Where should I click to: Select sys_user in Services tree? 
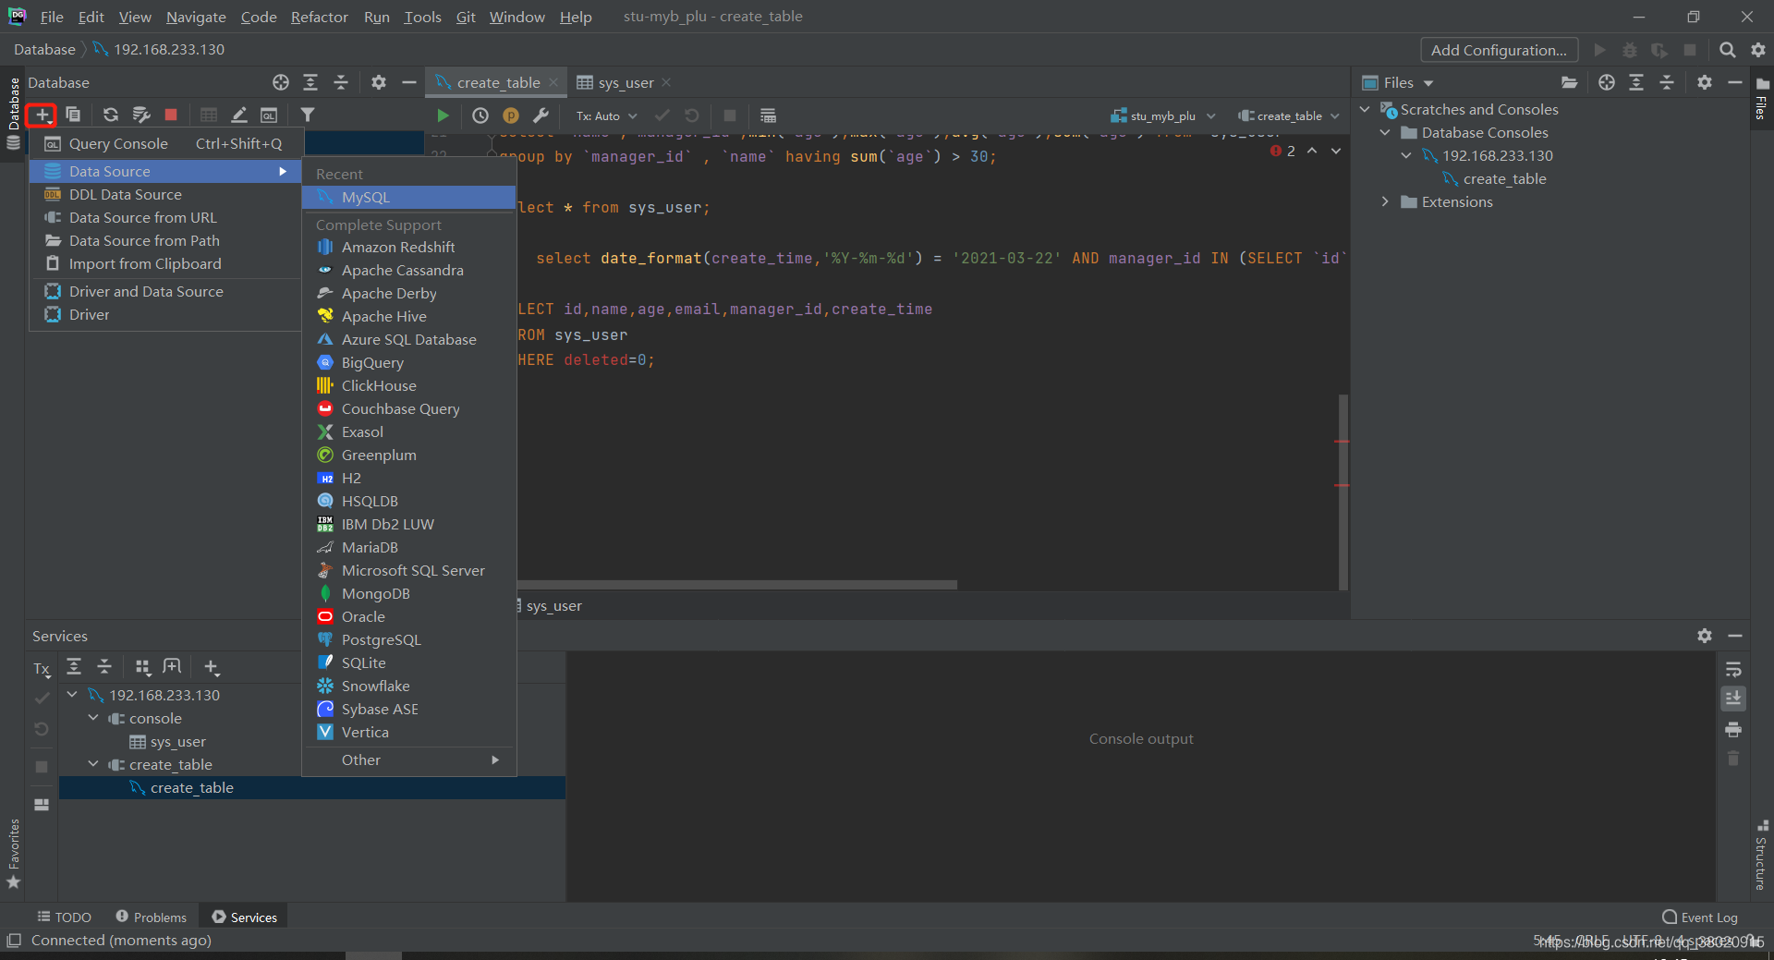(177, 741)
